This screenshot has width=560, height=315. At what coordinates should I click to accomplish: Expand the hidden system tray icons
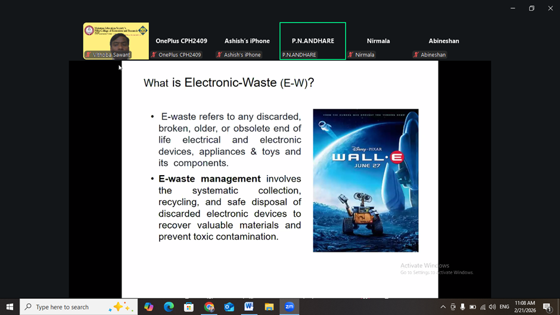(x=443, y=307)
